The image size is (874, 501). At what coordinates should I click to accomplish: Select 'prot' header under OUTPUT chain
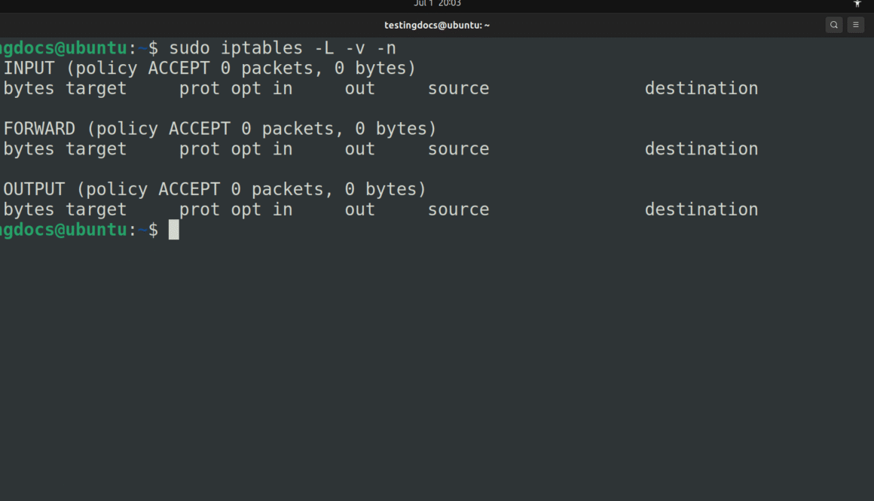199,211
